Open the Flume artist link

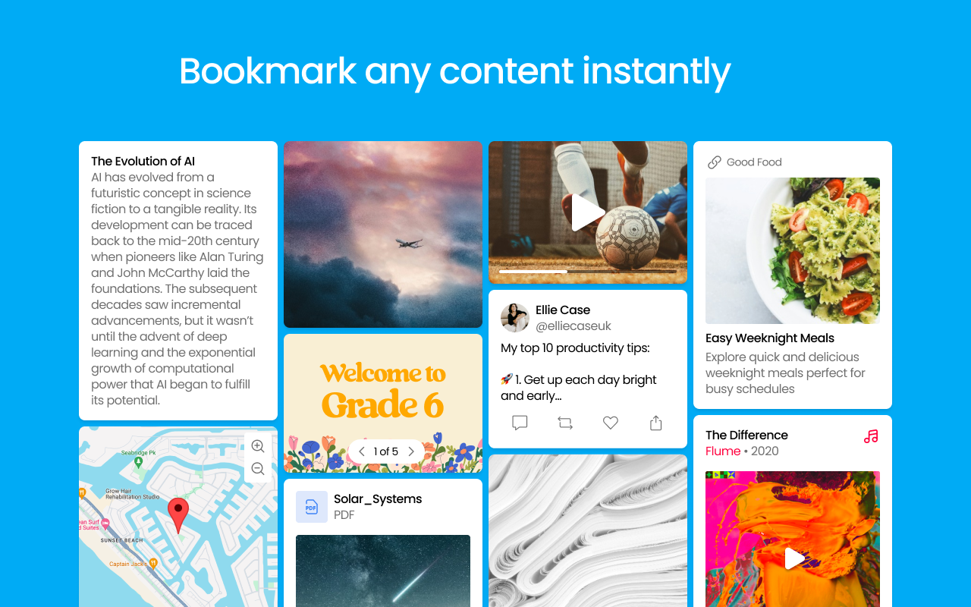point(723,451)
